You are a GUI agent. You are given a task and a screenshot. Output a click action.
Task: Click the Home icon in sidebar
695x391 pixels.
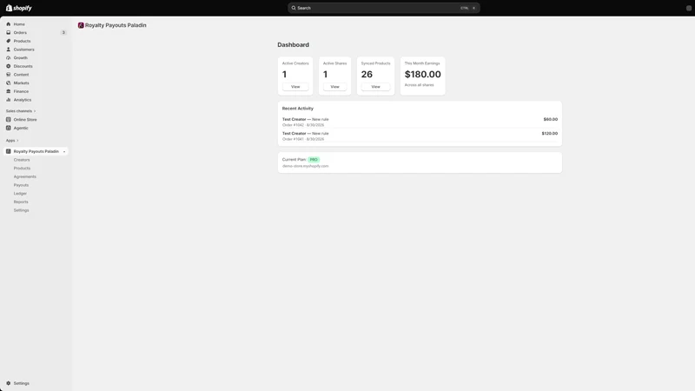point(9,24)
